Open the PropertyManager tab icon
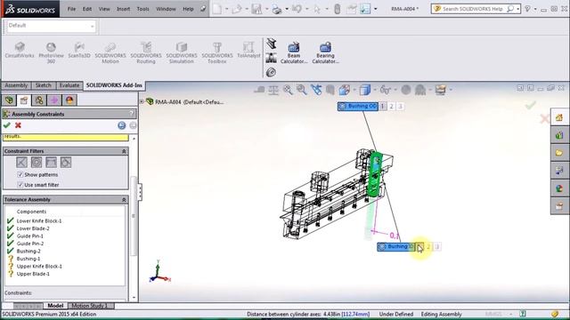The height and width of the screenshot is (320, 570). point(24,100)
